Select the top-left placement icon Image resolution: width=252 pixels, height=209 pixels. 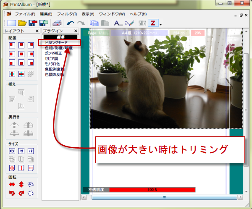[12, 45]
